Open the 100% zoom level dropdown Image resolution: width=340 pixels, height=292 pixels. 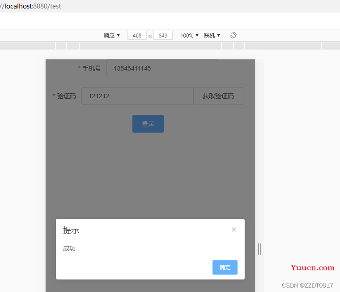190,35
